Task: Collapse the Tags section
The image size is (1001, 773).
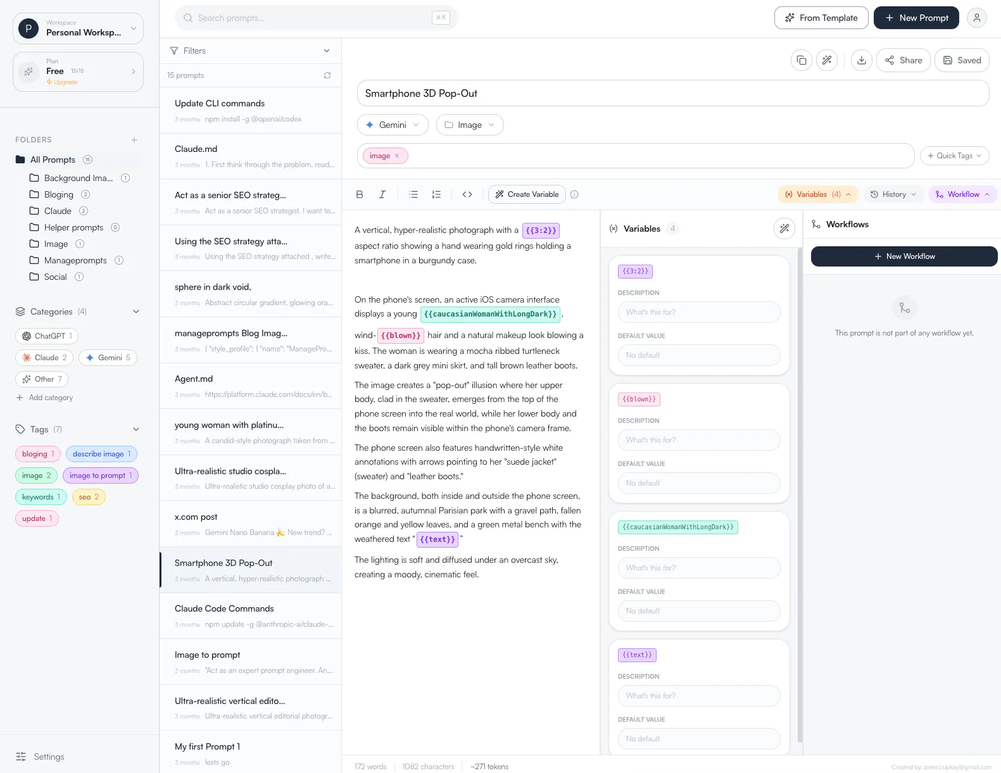Action: pos(136,429)
